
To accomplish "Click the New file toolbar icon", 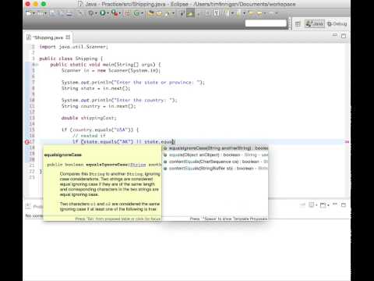I will pyautogui.click(x=28, y=12).
